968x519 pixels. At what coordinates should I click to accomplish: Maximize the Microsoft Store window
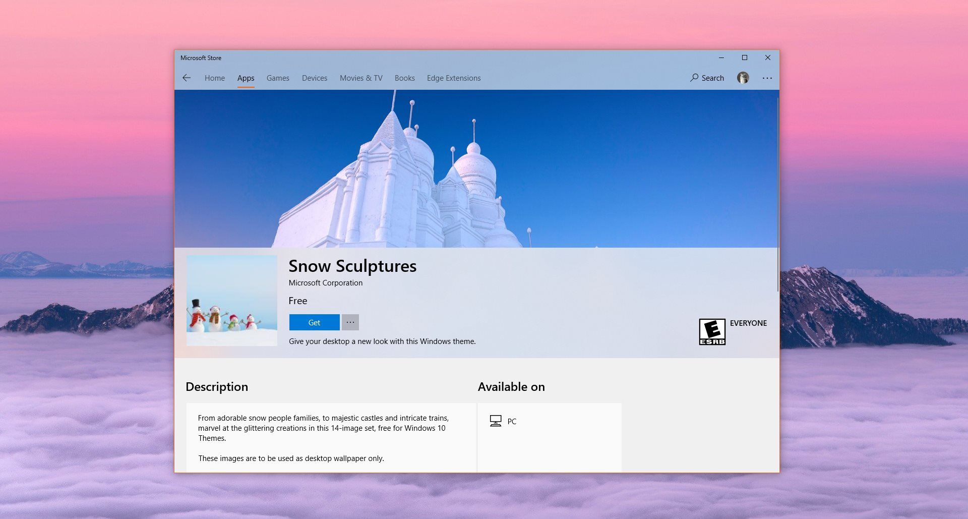pos(744,57)
